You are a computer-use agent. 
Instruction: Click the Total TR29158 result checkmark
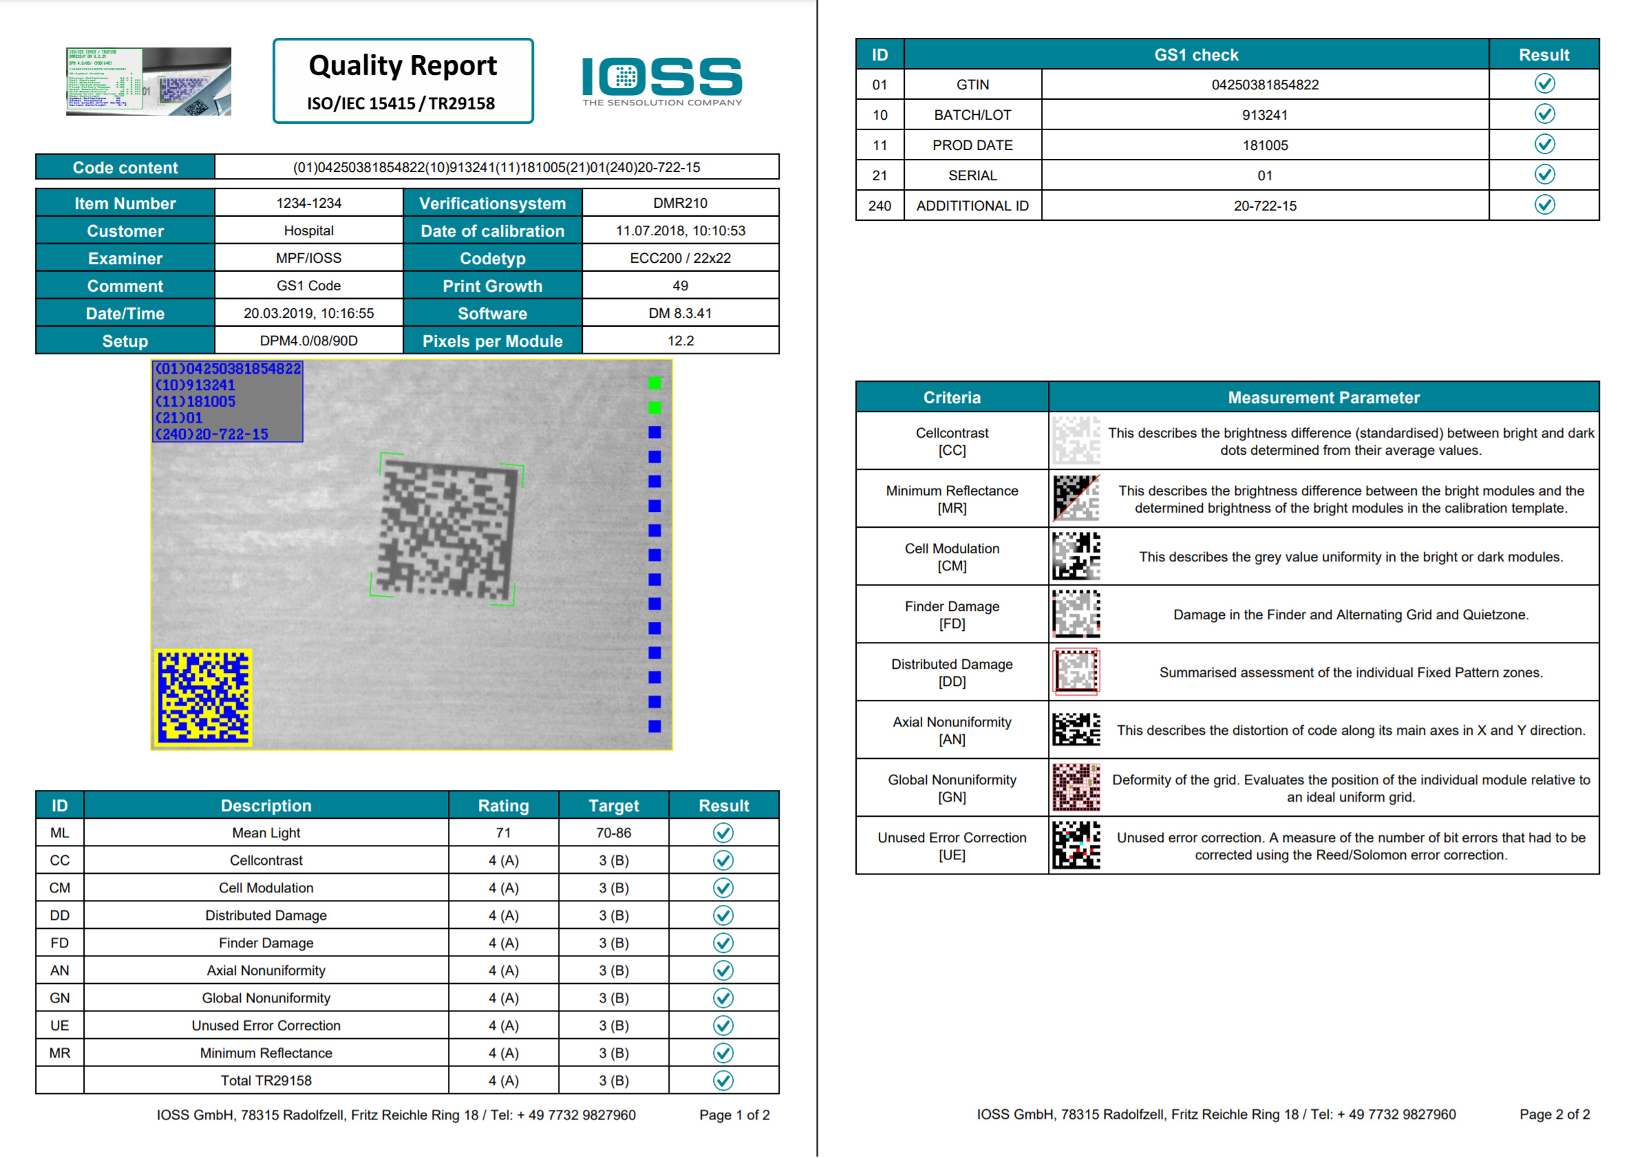724,1082
